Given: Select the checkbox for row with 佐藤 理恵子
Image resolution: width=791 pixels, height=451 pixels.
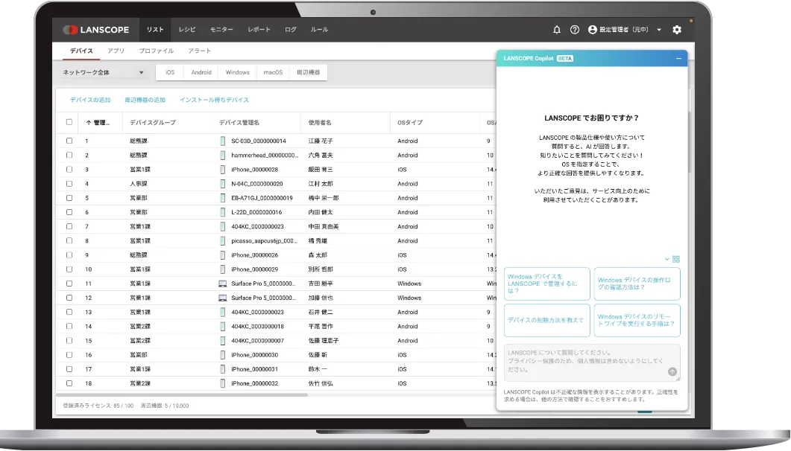Looking at the screenshot, I should click(69, 340).
